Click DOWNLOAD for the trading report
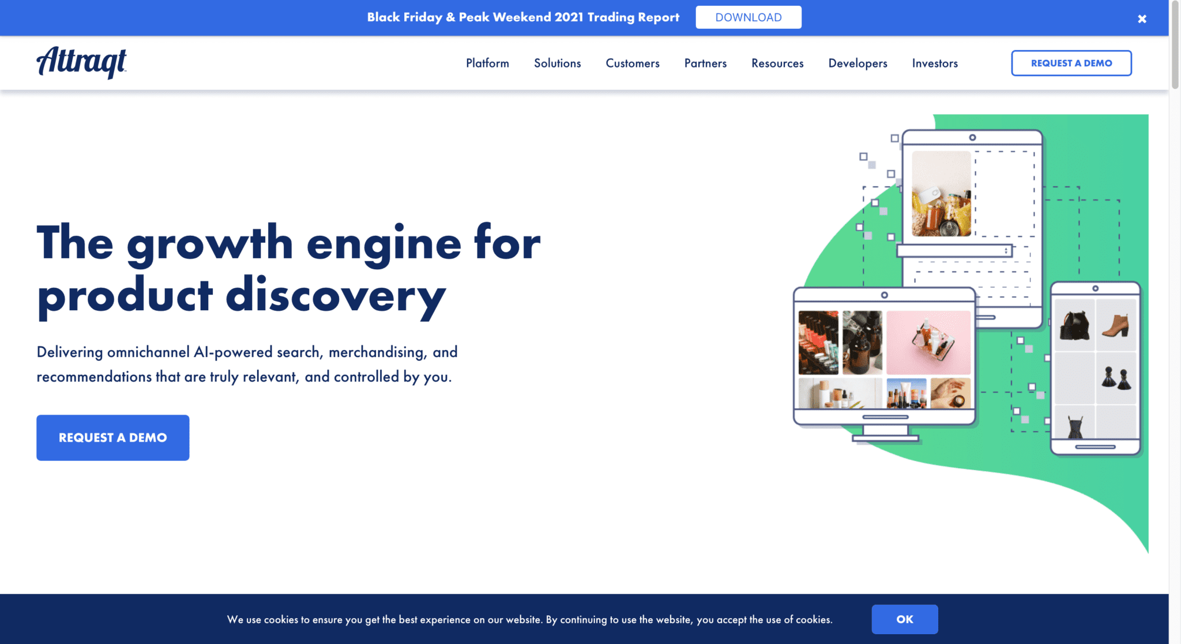1181x644 pixels. coord(748,17)
